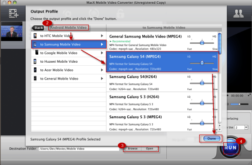Viewport: 252px width, 165px height.
Task: Select to HTC Mobile Video
Action: pos(68,36)
